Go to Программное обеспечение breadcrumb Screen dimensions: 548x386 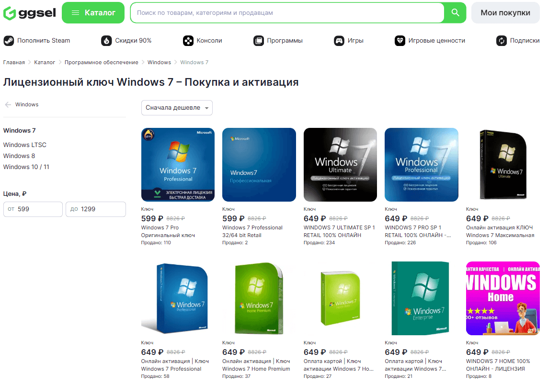(102, 62)
